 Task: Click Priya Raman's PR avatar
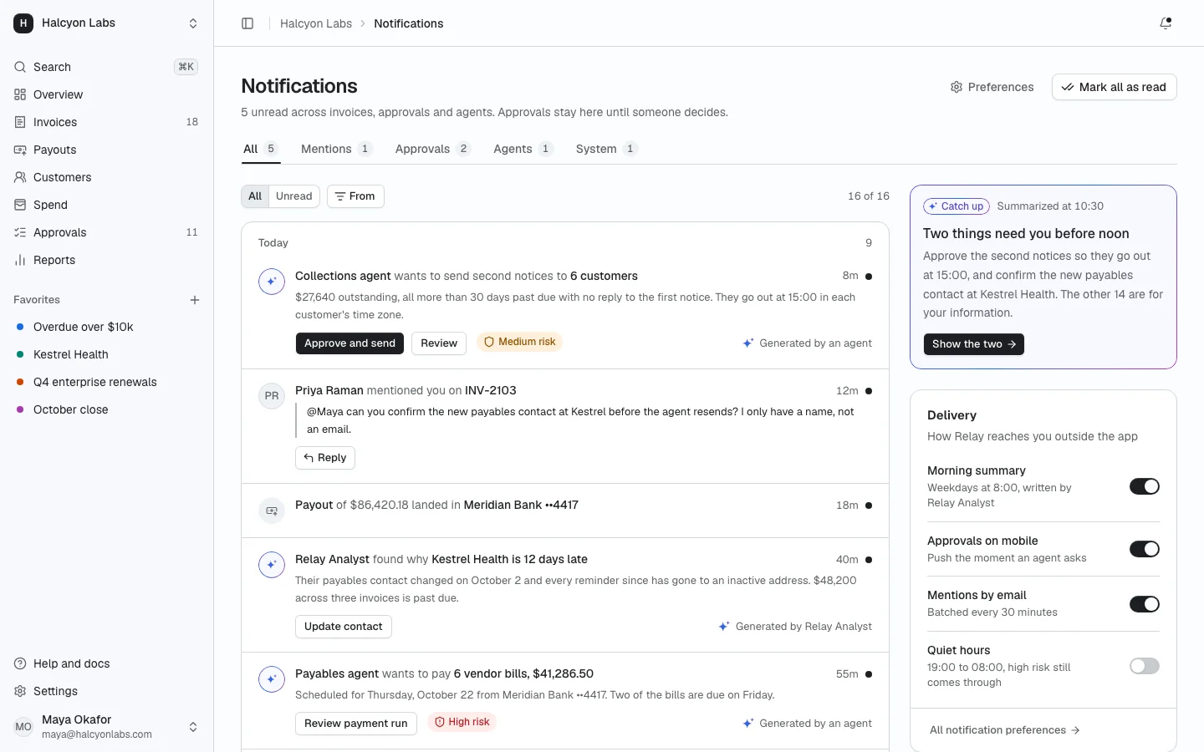tap(272, 396)
